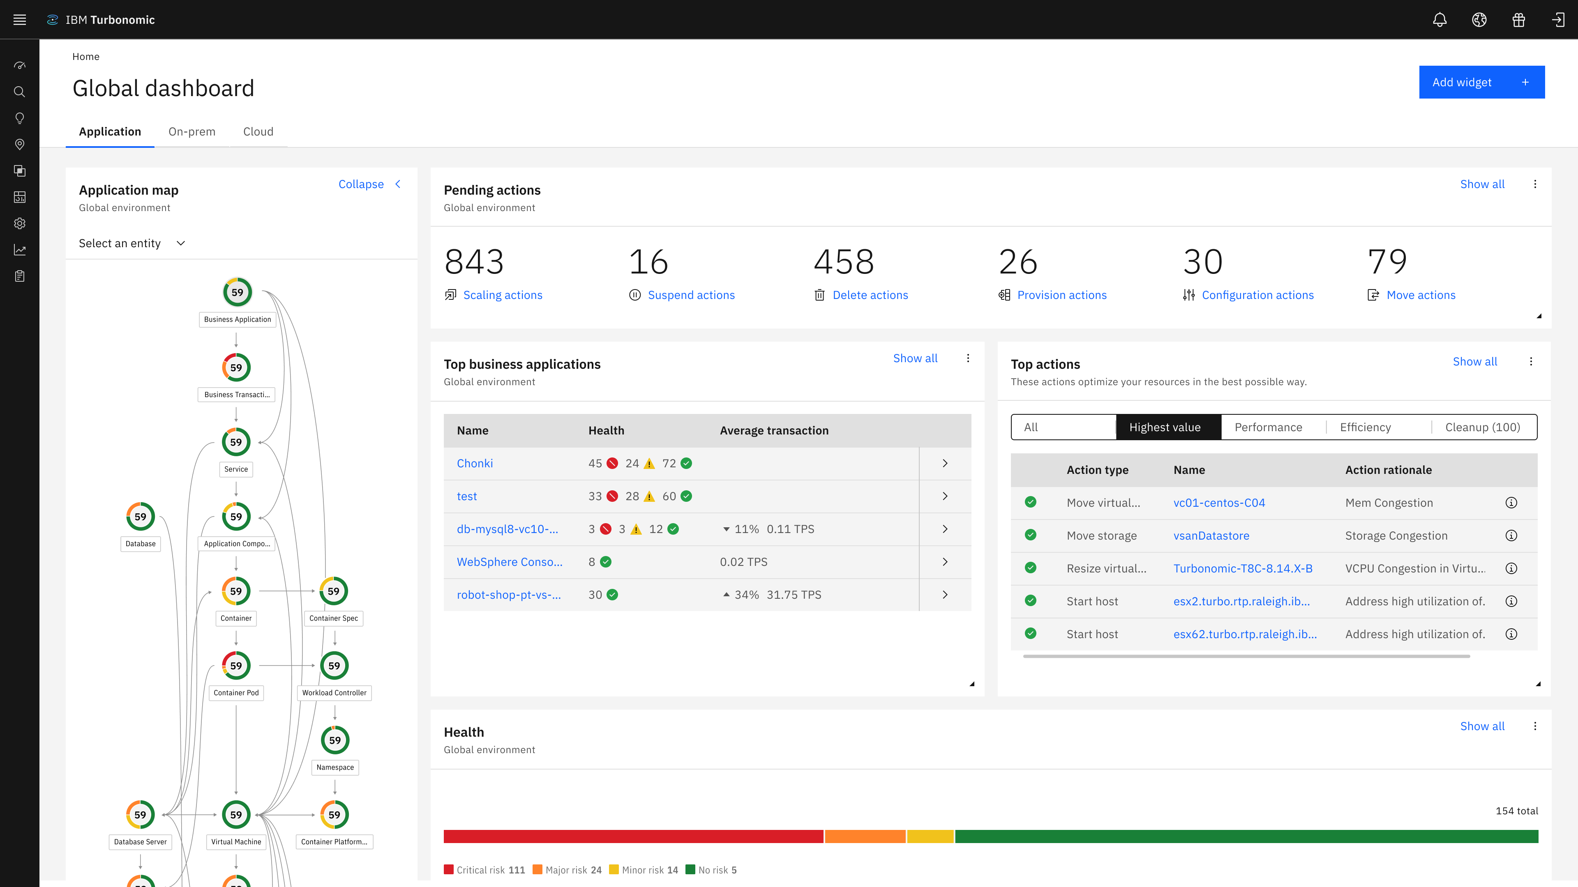The image size is (1578, 887).
Task: Switch filter to Performance
Action: coord(1268,427)
